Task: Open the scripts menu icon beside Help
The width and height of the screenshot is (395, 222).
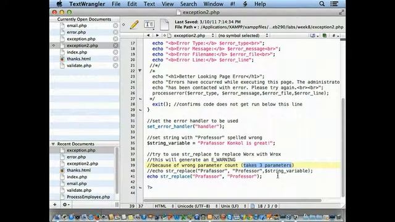Action: tap(245, 4)
